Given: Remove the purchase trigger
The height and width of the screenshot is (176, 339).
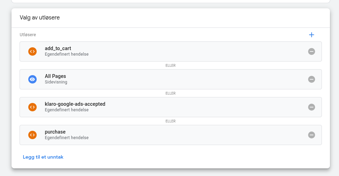Looking at the screenshot, I should point(311,135).
